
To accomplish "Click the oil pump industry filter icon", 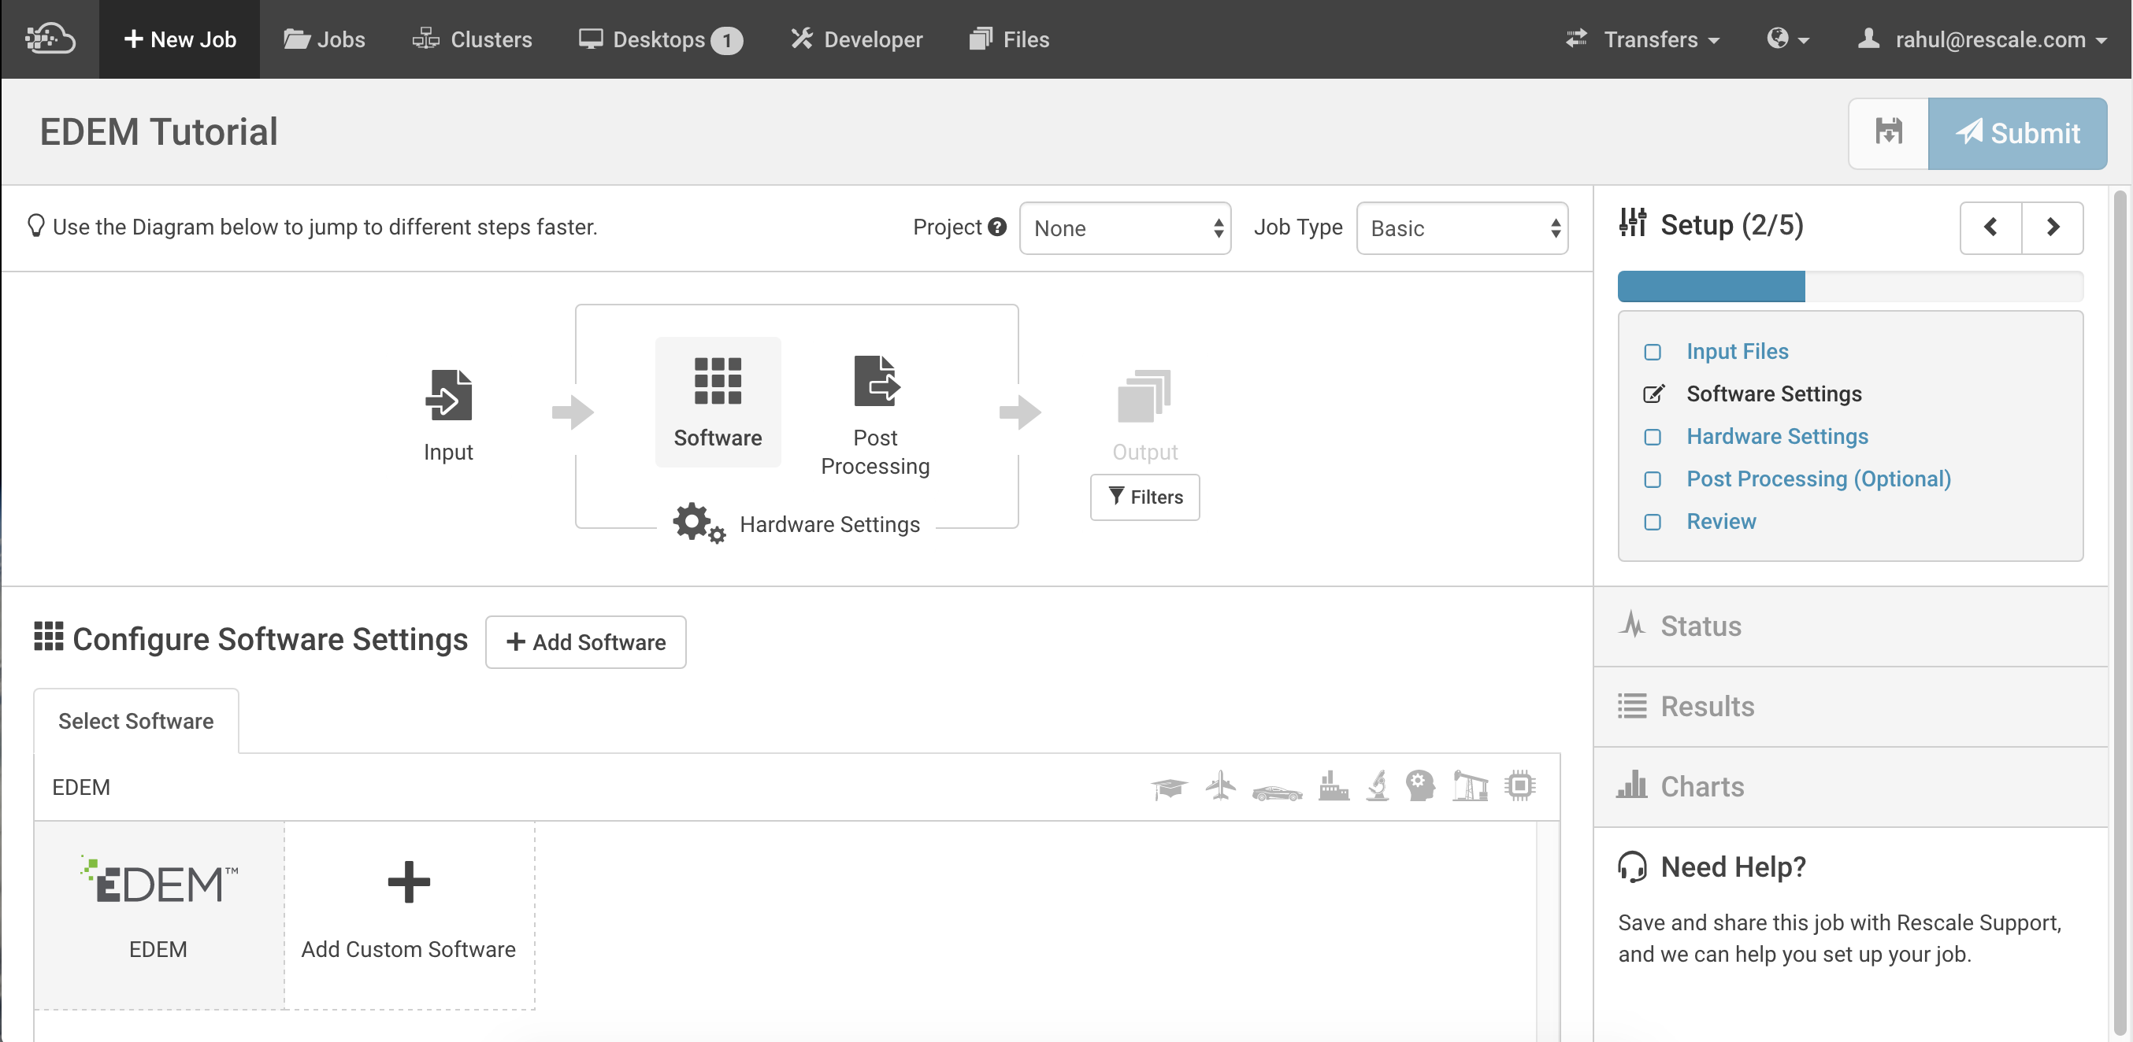I will pyautogui.click(x=1470, y=785).
